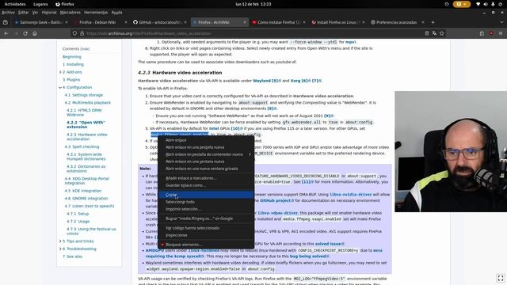Open the Archivo menu

pos(8,13)
